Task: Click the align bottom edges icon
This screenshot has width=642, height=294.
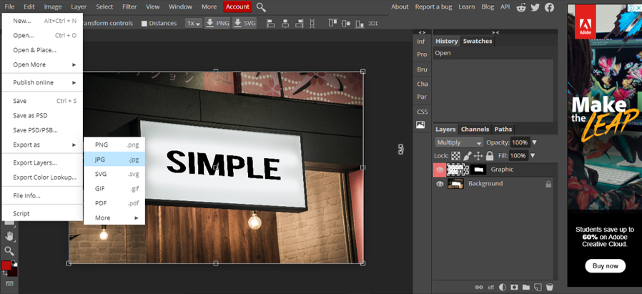Action: click(x=360, y=24)
